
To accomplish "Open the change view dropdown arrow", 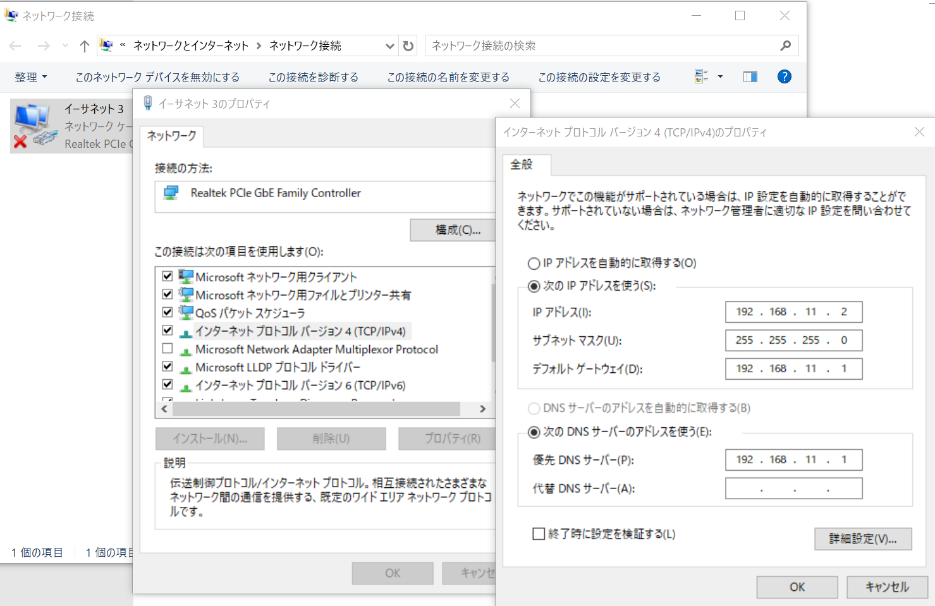I will click(720, 76).
